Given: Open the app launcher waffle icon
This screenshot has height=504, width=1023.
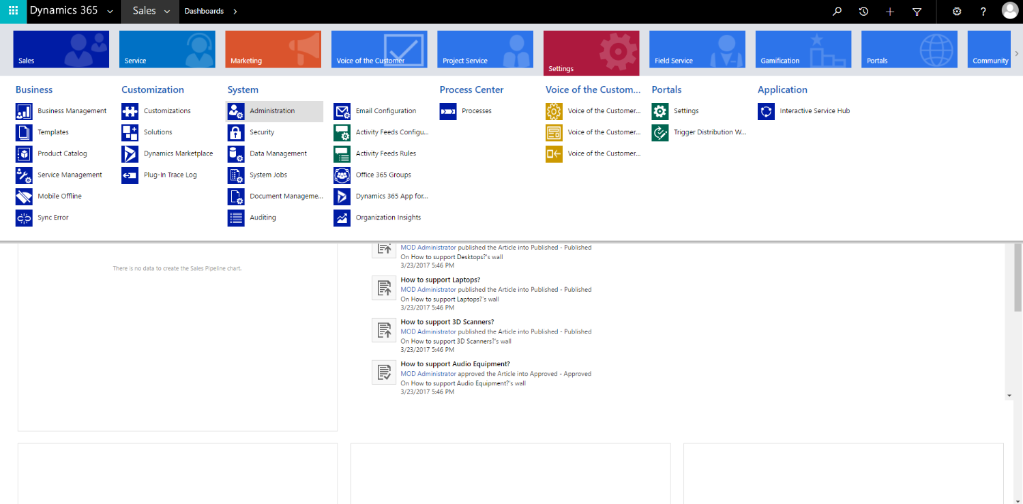Looking at the screenshot, I should [13, 12].
